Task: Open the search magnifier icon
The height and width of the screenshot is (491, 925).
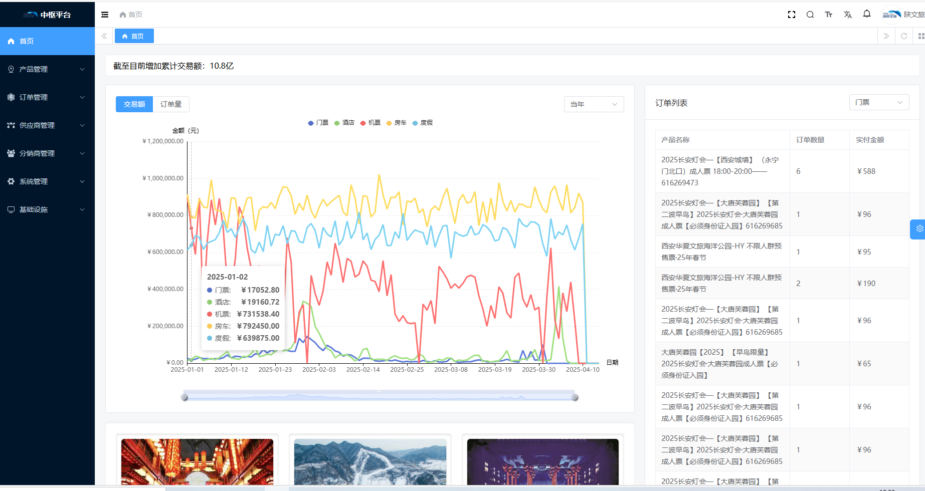Action: (810, 15)
